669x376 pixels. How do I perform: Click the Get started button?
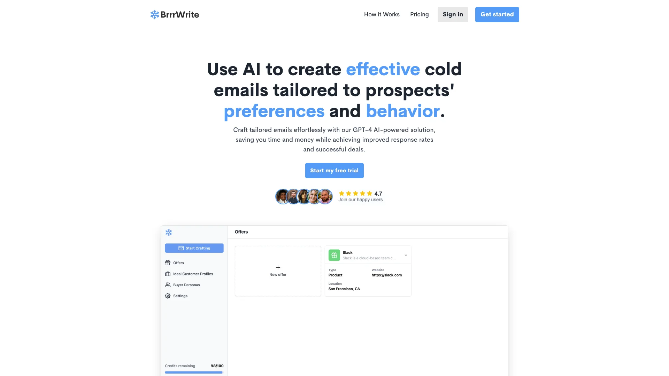tap(497, 14)
